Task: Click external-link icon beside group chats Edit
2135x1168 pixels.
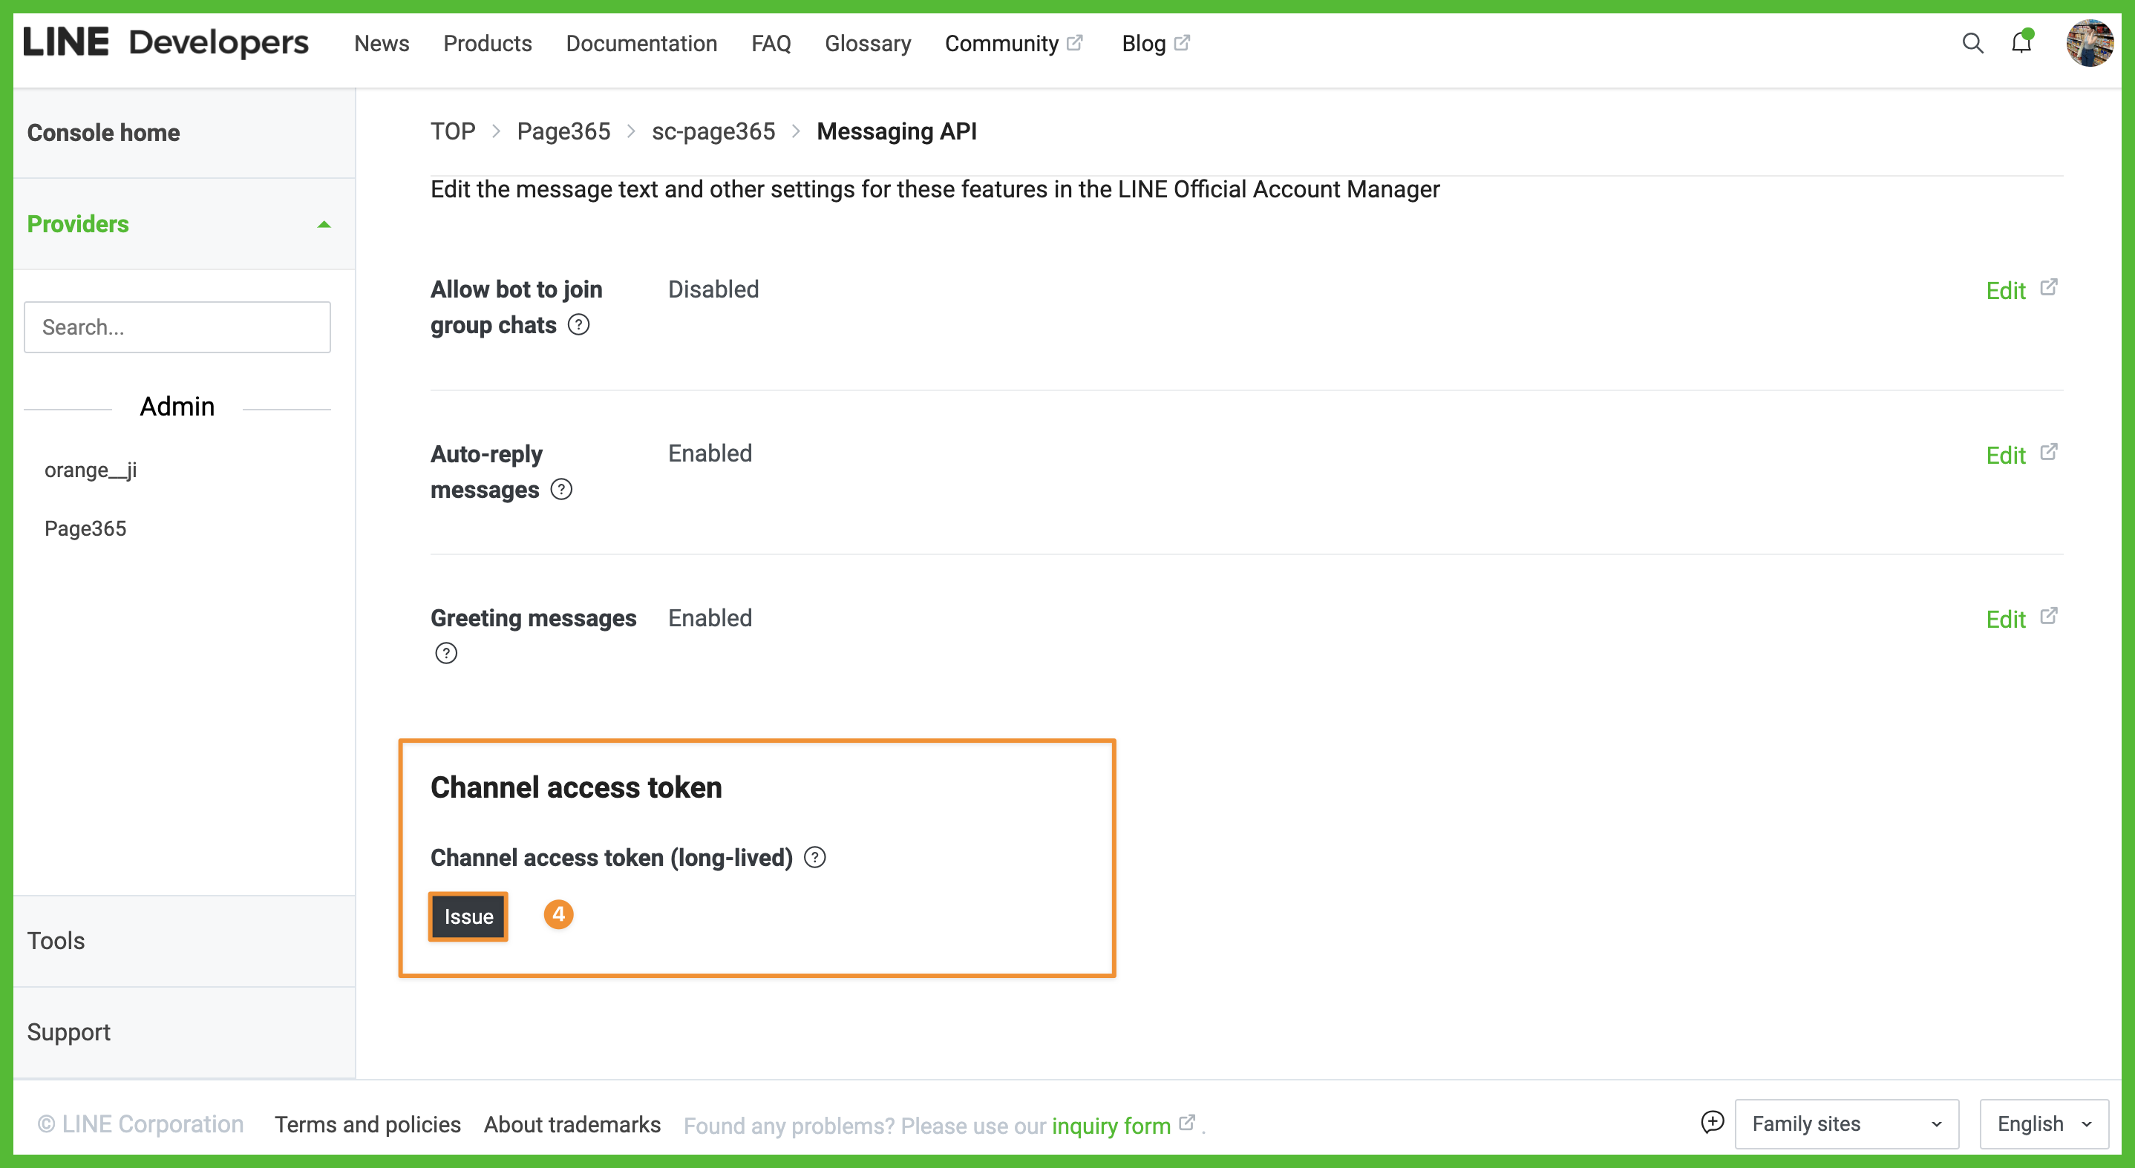Action: (2049, 287)
